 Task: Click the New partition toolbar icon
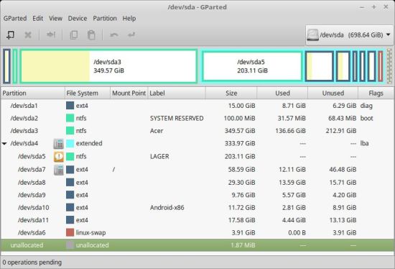pyautogui.click(x=10, y=35)
